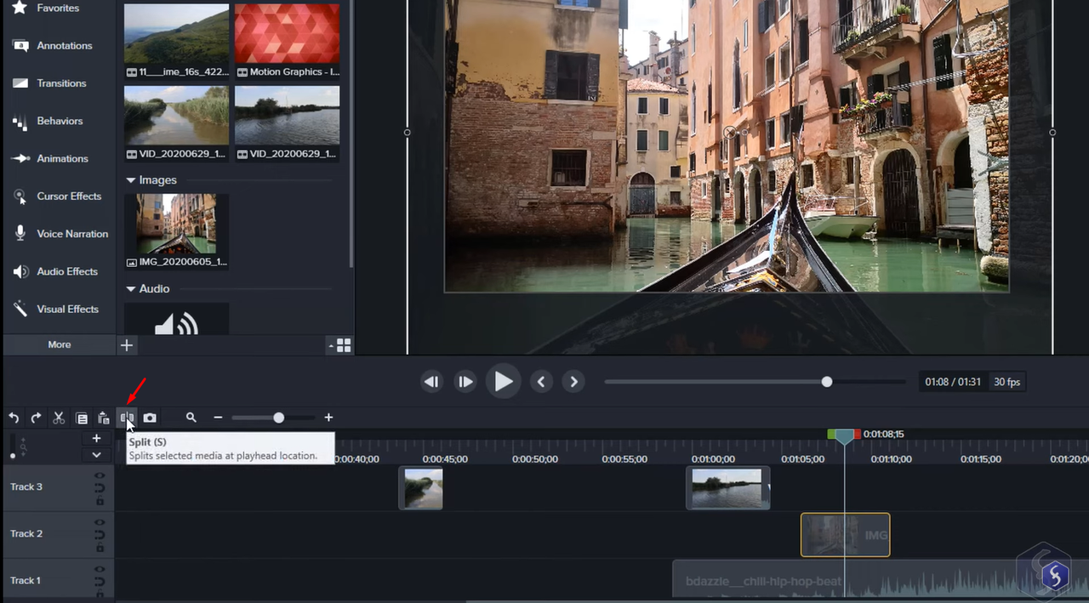Split selected media at the playhead

(127, 418)
